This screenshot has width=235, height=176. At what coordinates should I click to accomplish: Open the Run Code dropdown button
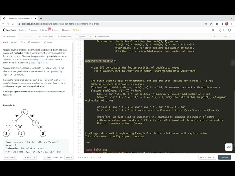point(207,157)
